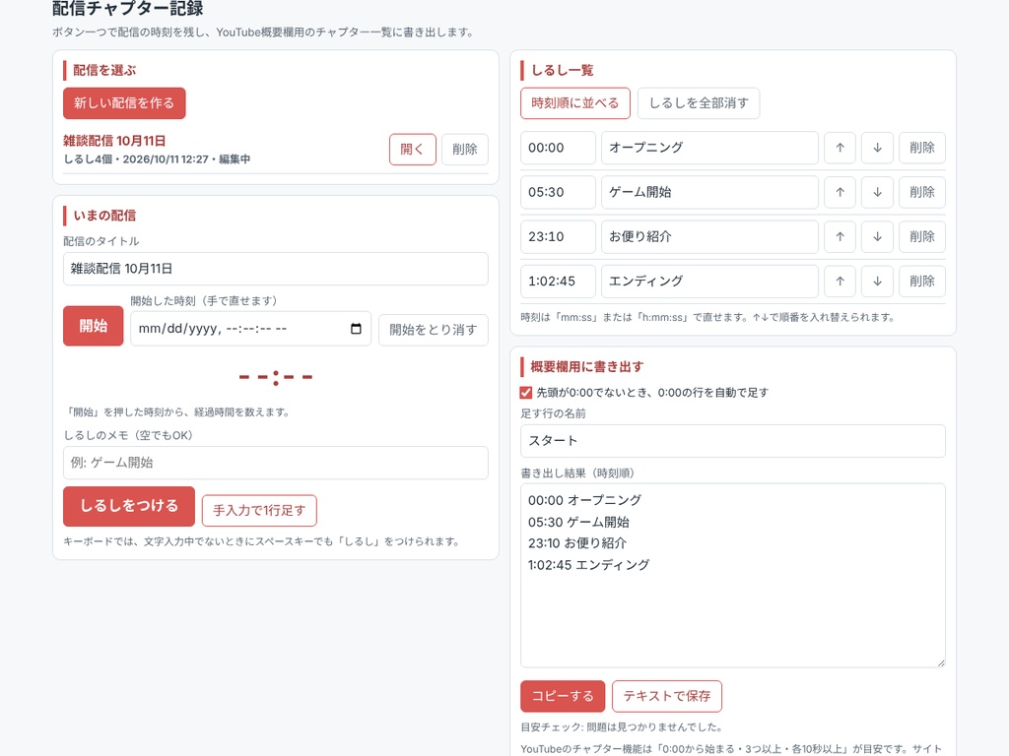The height and width of the screenshot is (756, 1009).
Task: Click the 配信を選ぶ section heading
Action: [104, 70]
